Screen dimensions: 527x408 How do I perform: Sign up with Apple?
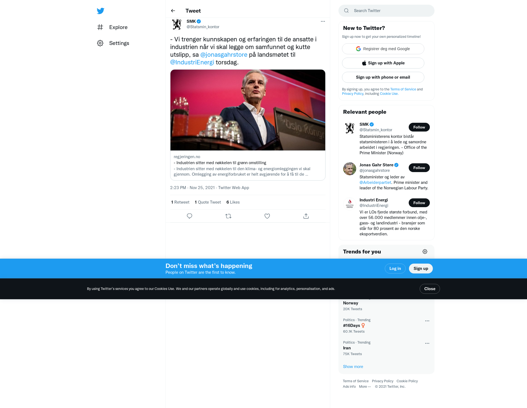tap(383, 63)
